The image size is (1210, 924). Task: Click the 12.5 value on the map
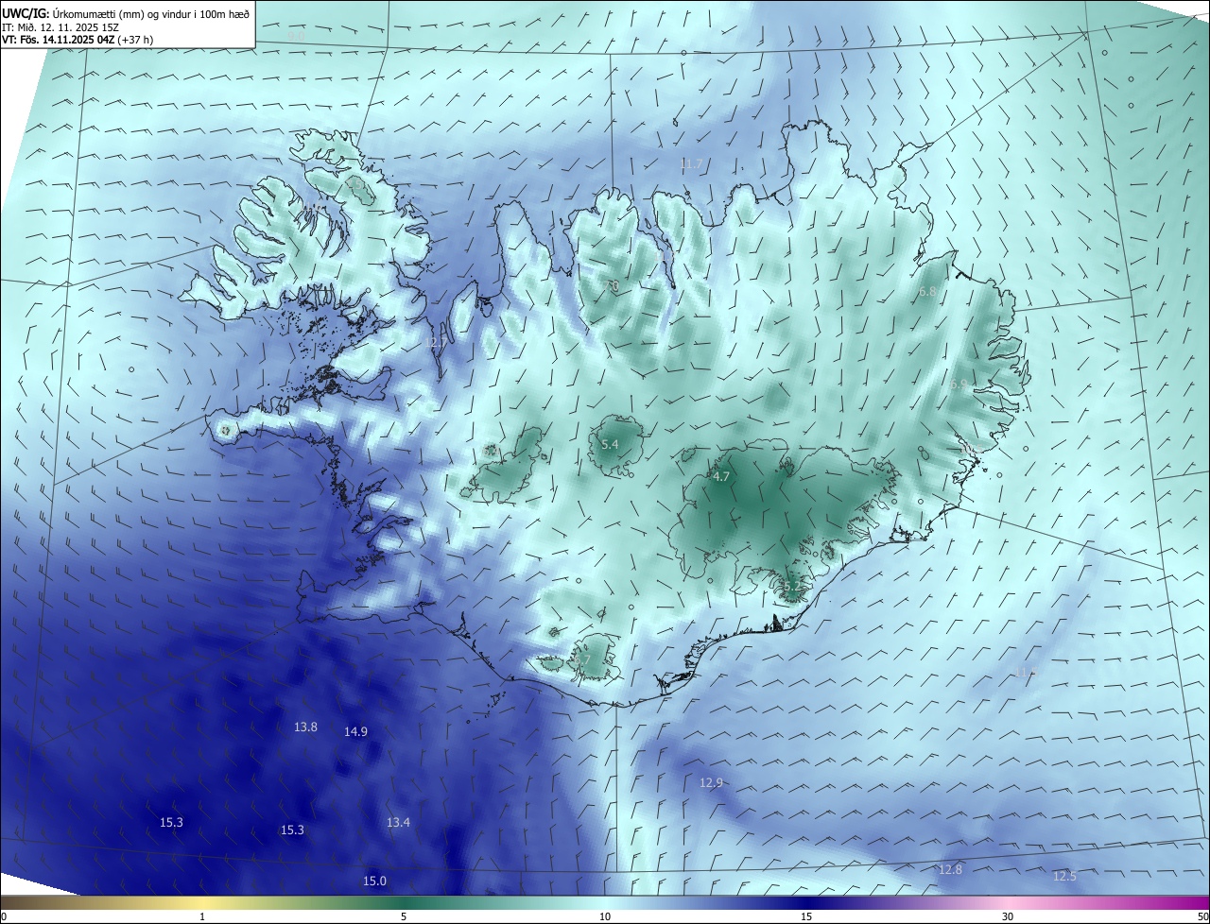(x=1064, y=877)
